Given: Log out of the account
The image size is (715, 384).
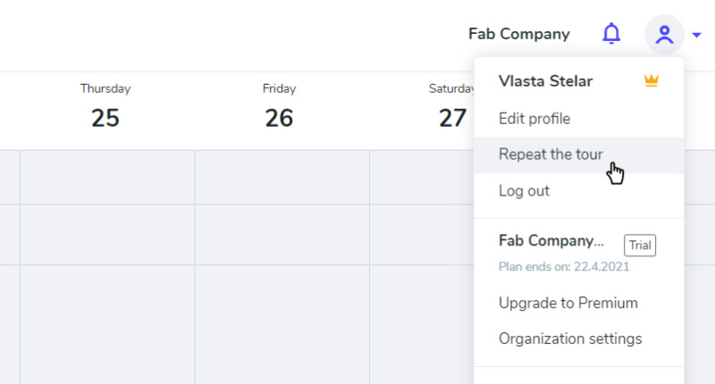Looking at the screenshot, I should click(x=524, y=191).
